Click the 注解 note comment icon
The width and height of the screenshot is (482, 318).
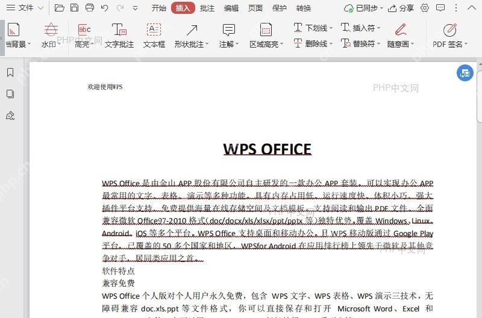pyautogui.click(x=228, y=30)
